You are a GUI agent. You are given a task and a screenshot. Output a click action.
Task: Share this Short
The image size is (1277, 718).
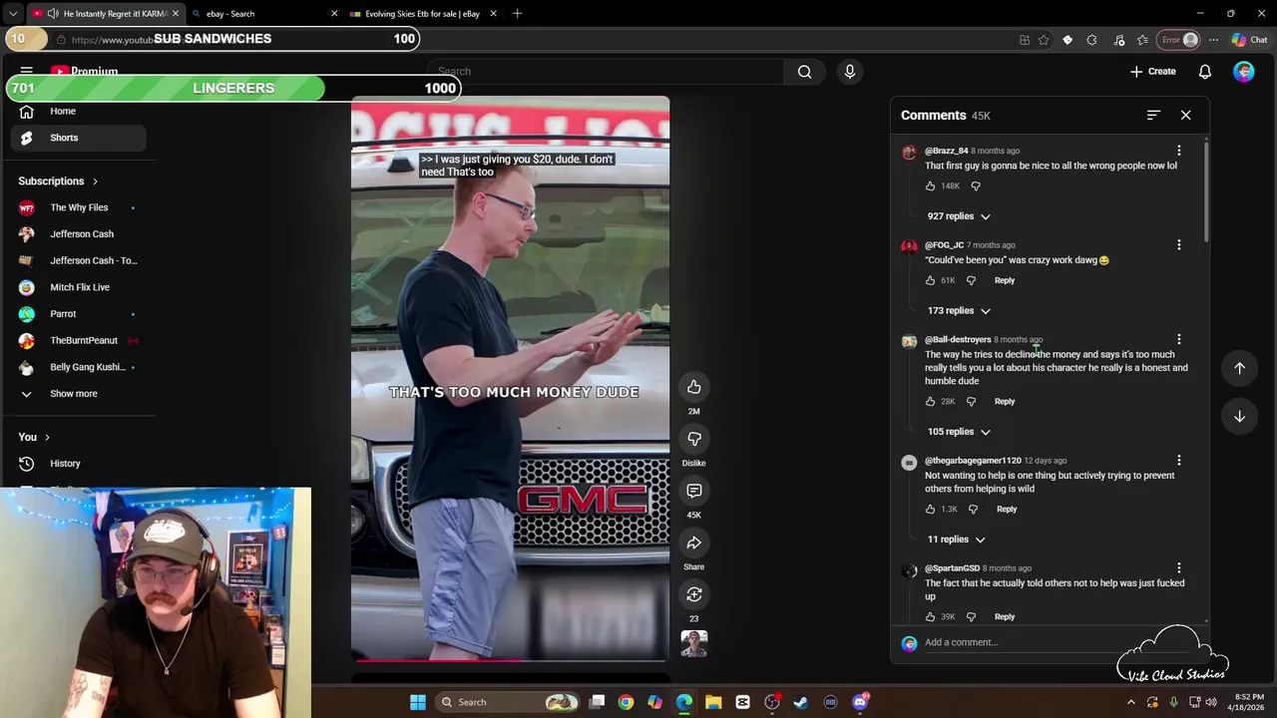pyautogui.click(x=694, y=542)
